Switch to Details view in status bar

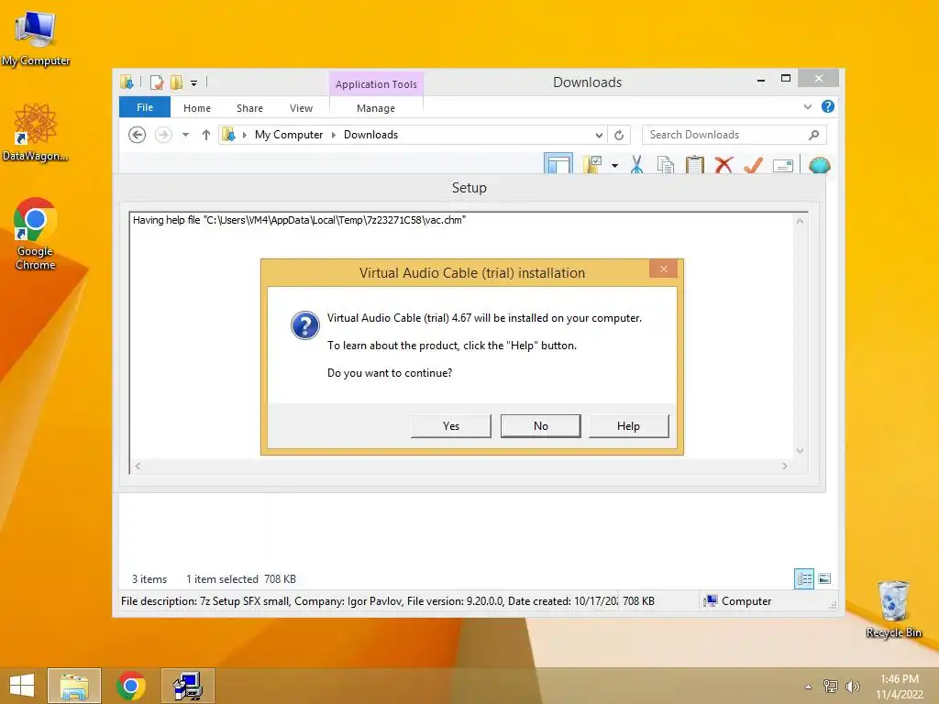[x=803, y=578]
